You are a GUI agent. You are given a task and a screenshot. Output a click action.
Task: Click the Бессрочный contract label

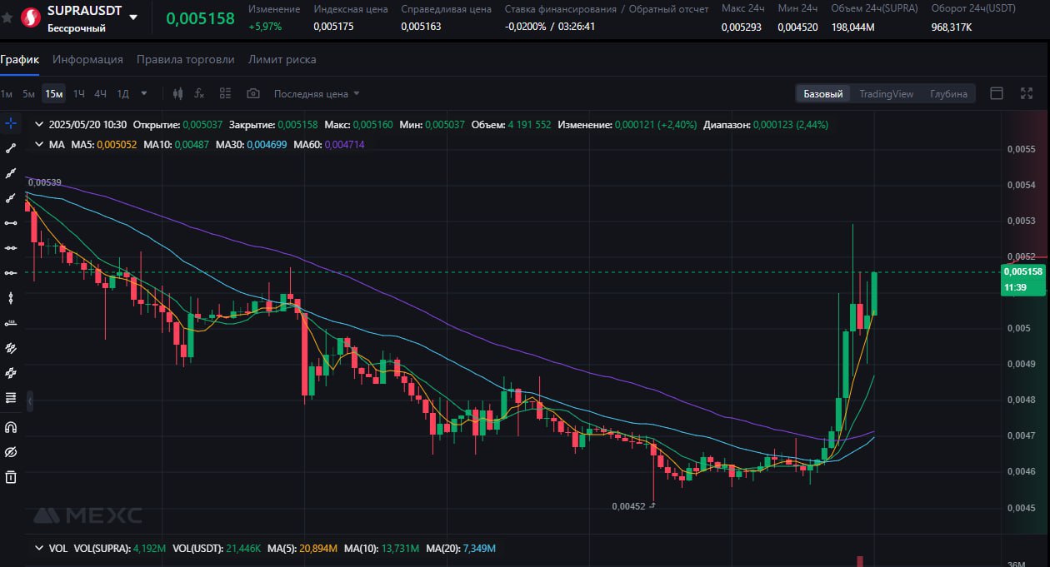pos(77,28)
